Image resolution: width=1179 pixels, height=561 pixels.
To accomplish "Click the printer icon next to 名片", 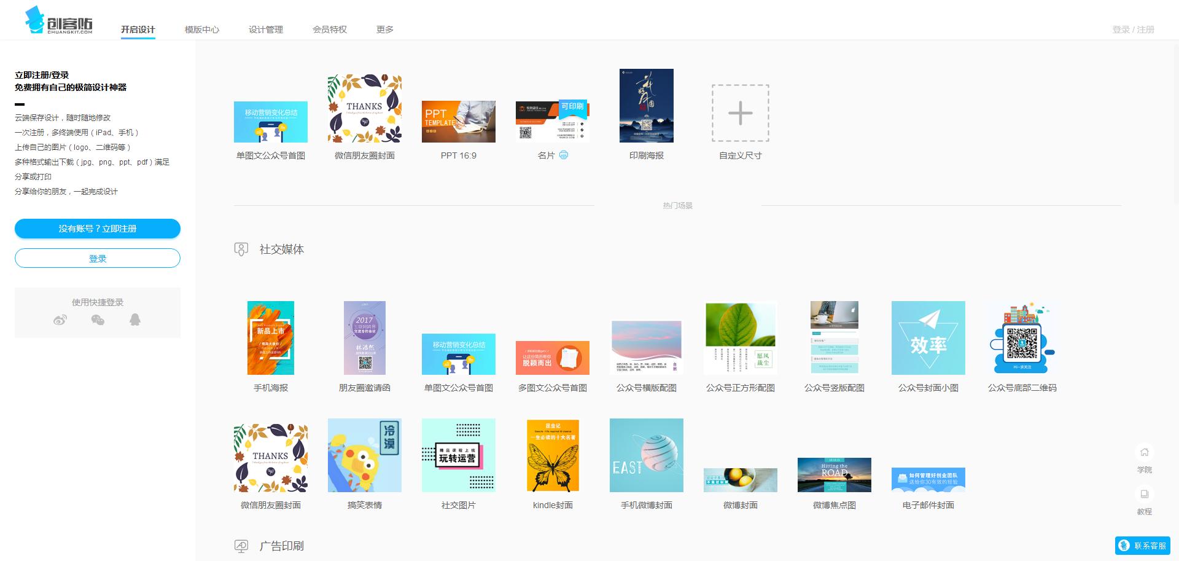I will (565, 155).
